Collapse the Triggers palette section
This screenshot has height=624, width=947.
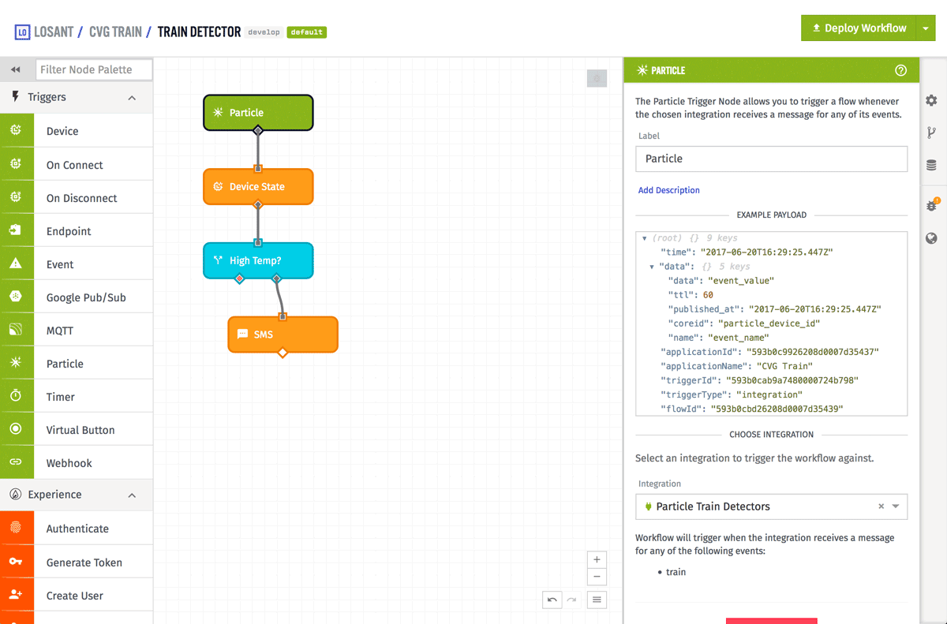pos(132,98)
